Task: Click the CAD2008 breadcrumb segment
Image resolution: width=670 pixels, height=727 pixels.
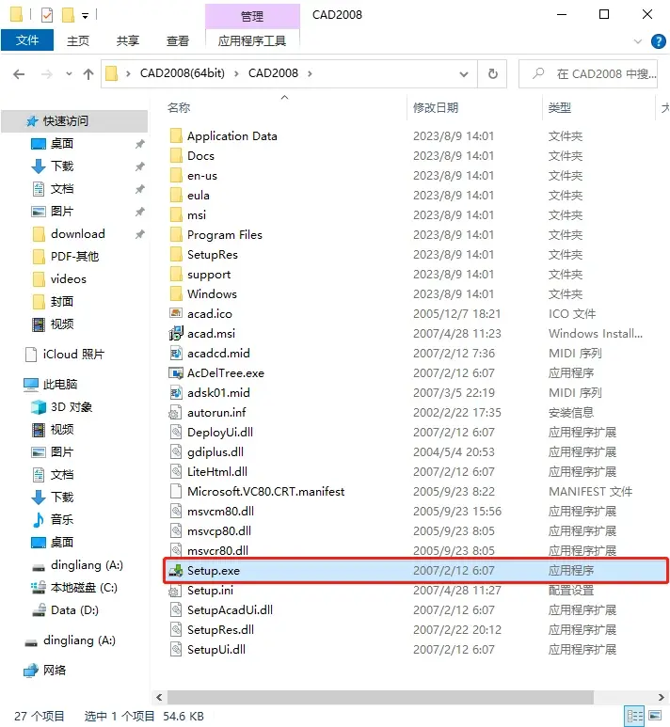Action: pyautogui.click(x=273, y=73)
